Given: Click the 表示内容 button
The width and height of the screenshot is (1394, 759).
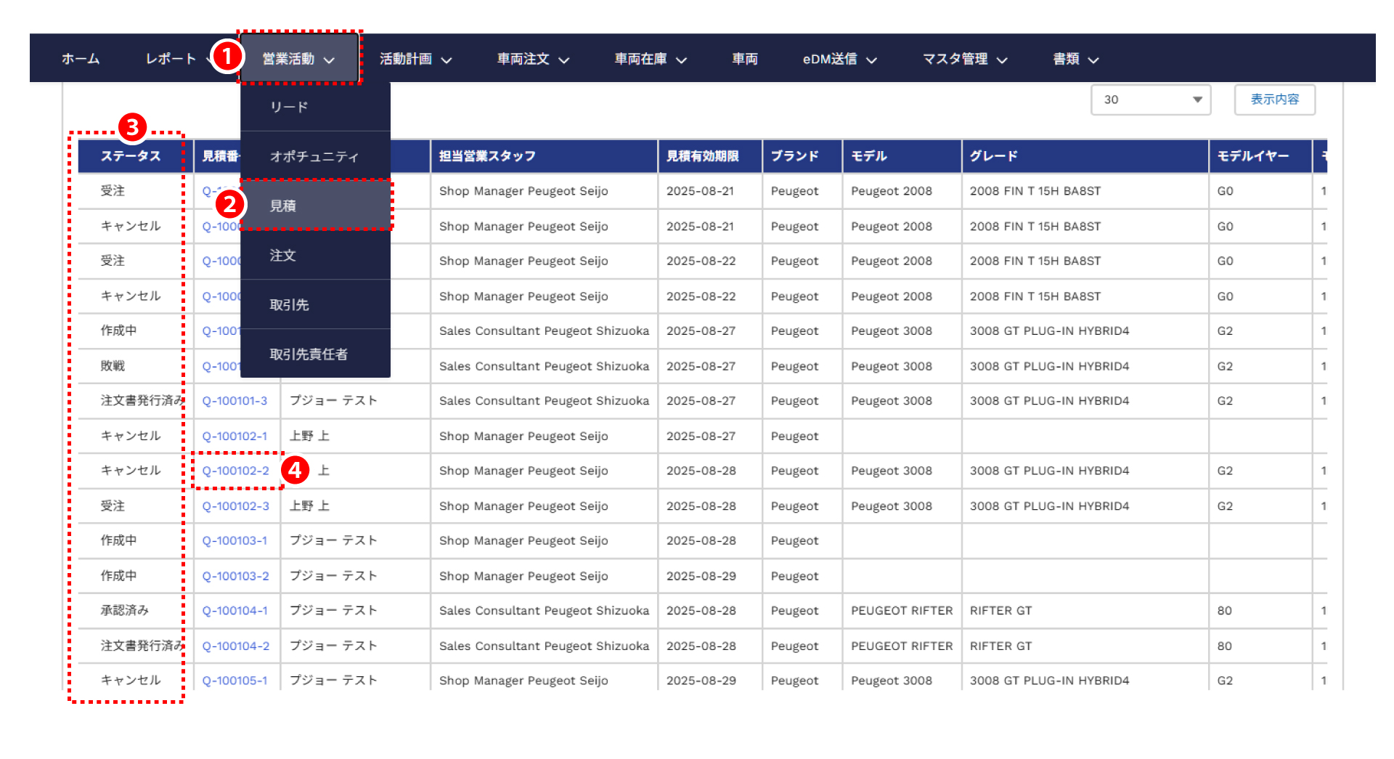Looking at the screenshot, I should [x=1274, y=100].
